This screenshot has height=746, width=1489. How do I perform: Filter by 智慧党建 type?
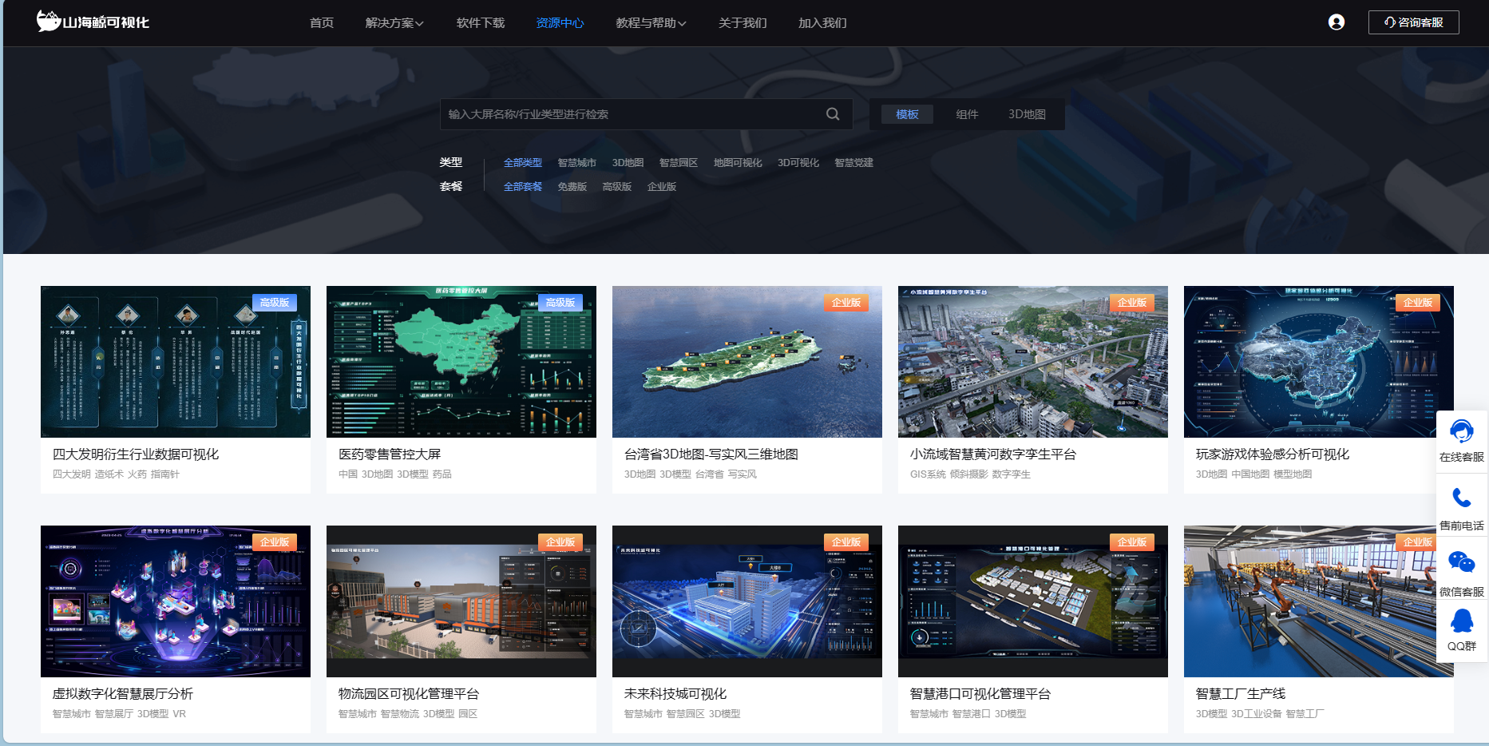pos(854,163)
